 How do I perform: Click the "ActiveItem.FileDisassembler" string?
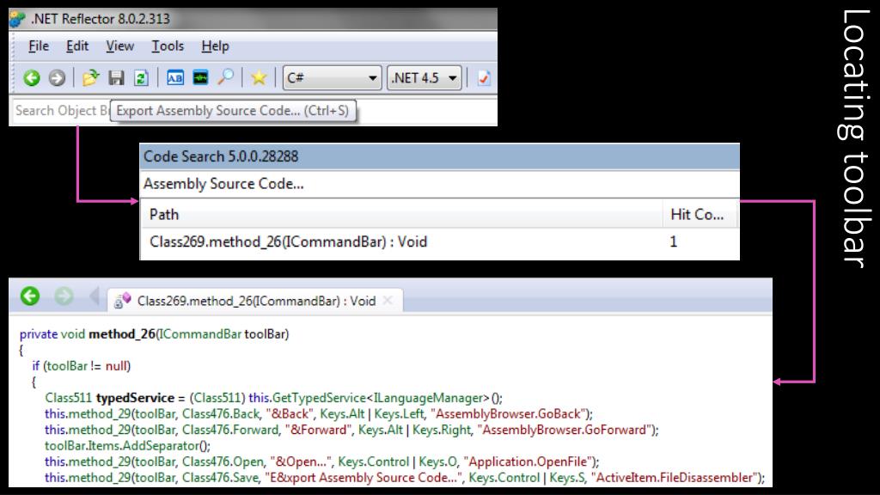pyautogui.click(x=675, y=478)
